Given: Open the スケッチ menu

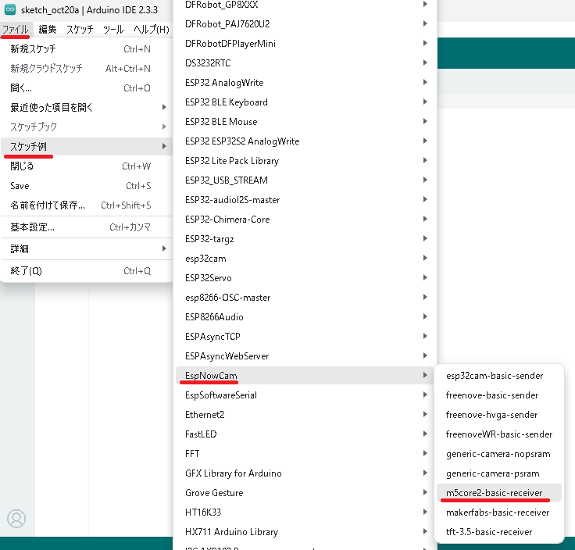Looking at the screenshot, I should [x=80, y=29].
